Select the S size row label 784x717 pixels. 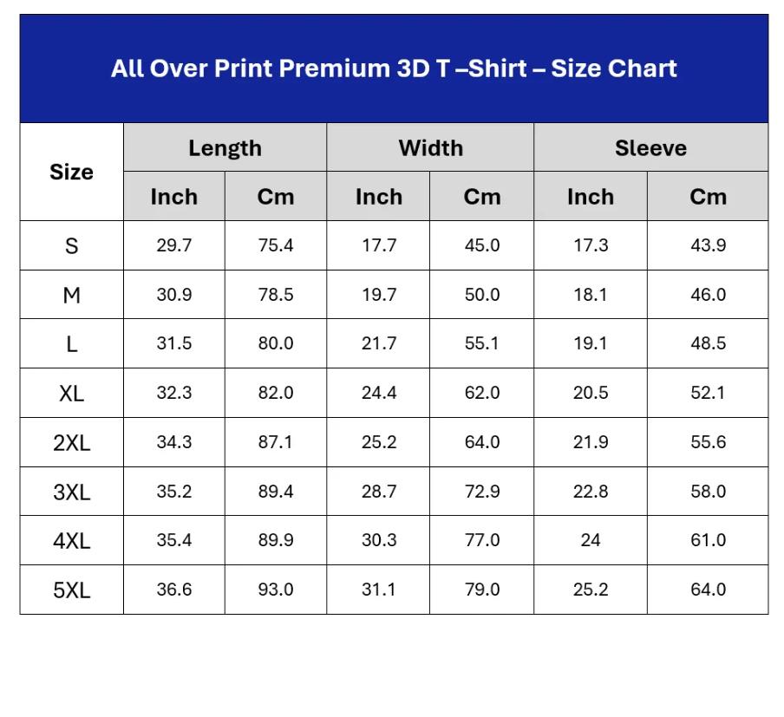click(x=71, y=245)
